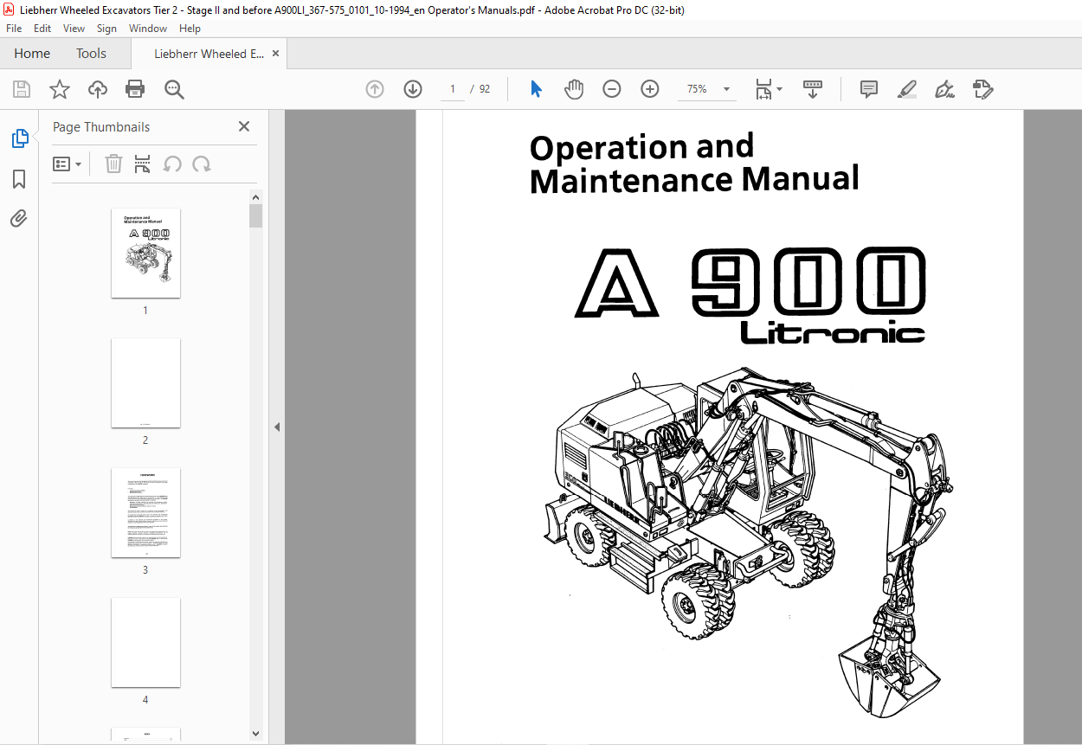Screen dimensions: 1082x745
Task: Toggle Page Thumbnails sidebar icon
Action: click(x=19, y=138)
